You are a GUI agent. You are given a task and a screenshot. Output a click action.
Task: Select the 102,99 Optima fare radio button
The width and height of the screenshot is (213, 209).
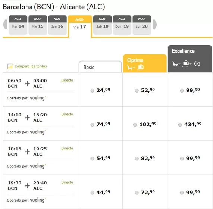point(135,125)
